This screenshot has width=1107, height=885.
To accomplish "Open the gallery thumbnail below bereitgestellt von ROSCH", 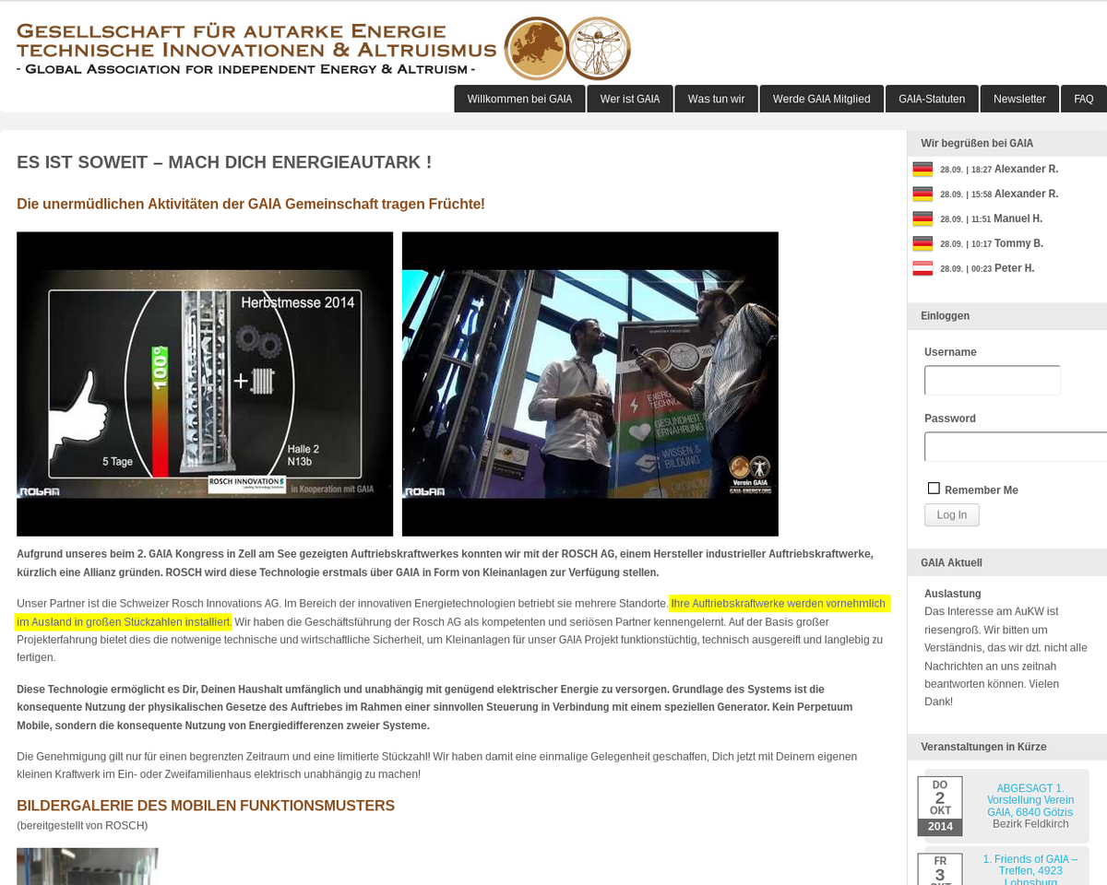I will pyautogui.click(x=88, y=867).
